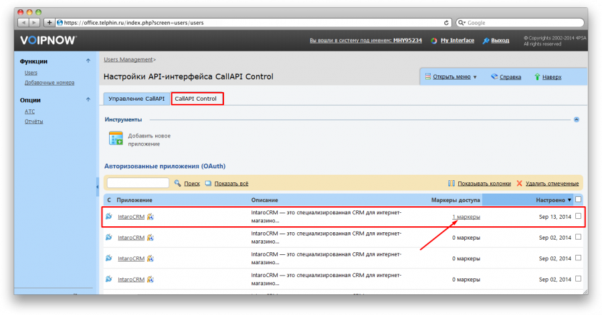
Task: Click the VOIPNOW logo
Action: [48, 40]
